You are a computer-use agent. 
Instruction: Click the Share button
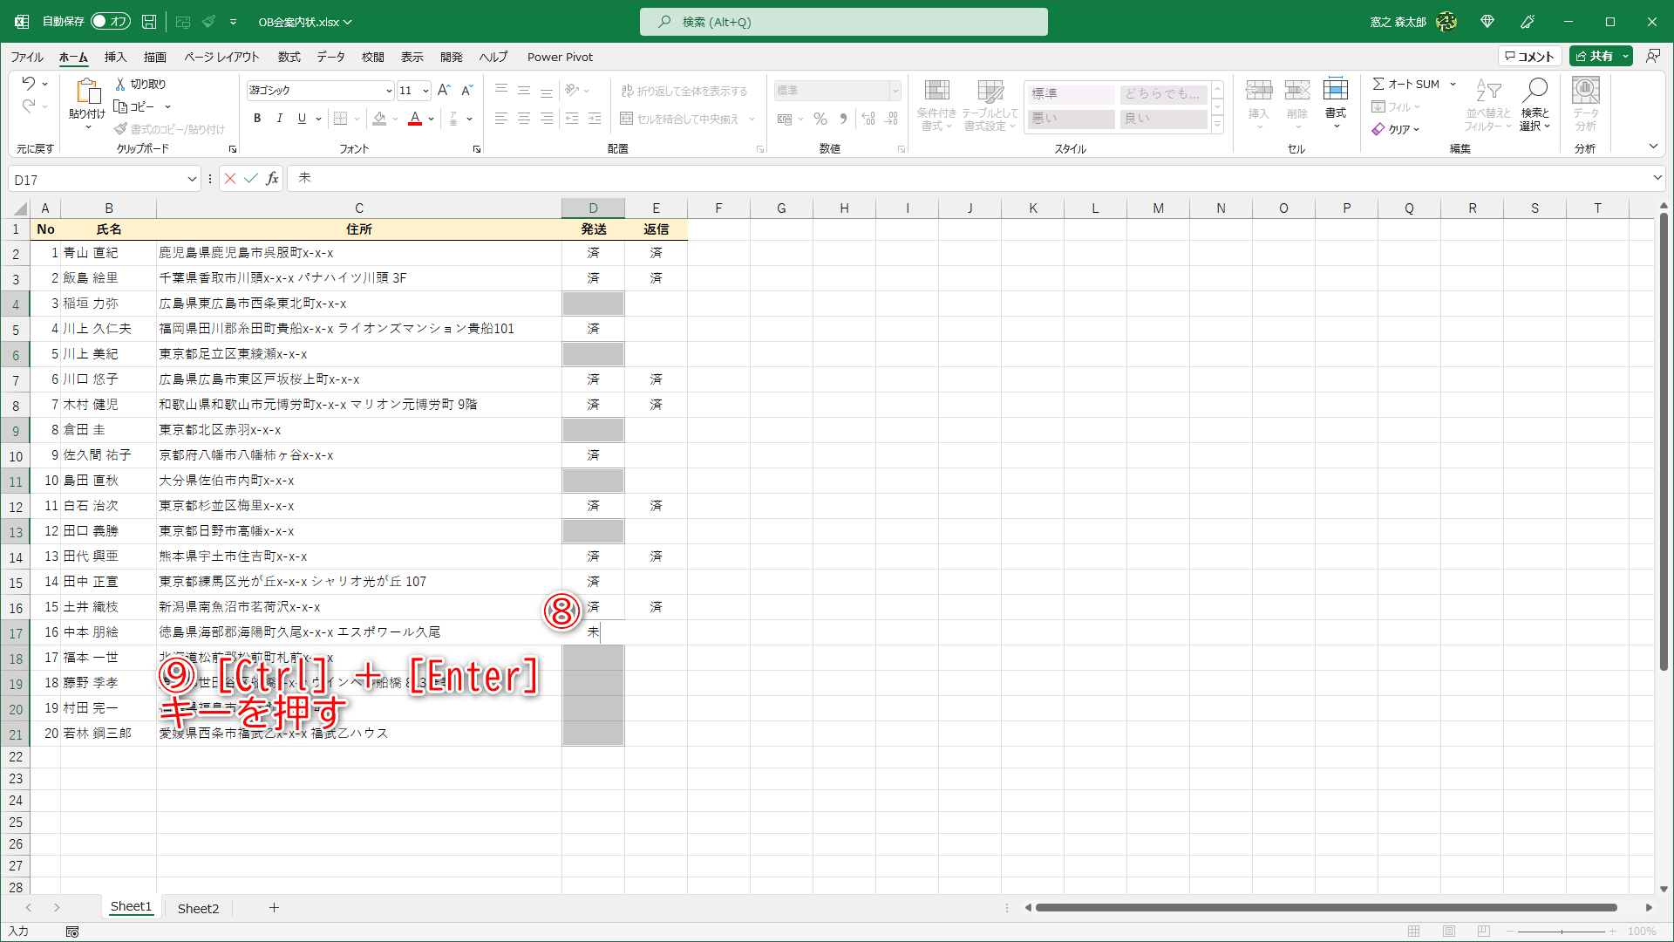[1594, 56]
